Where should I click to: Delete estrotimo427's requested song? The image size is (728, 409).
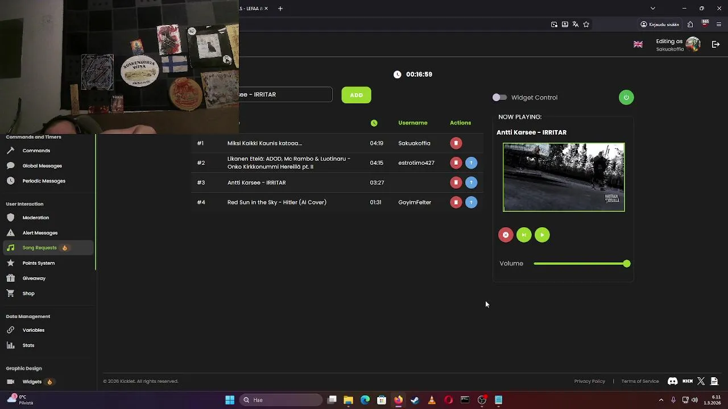[456, 163]
